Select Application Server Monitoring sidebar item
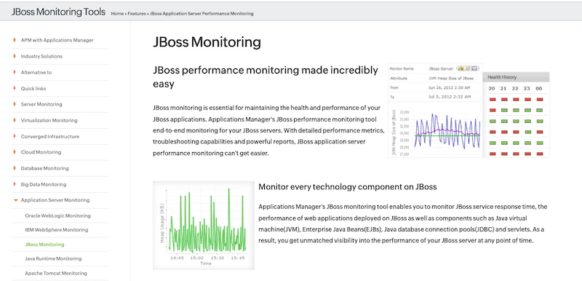This screenshot has height=281, width=582. point(55,200)
